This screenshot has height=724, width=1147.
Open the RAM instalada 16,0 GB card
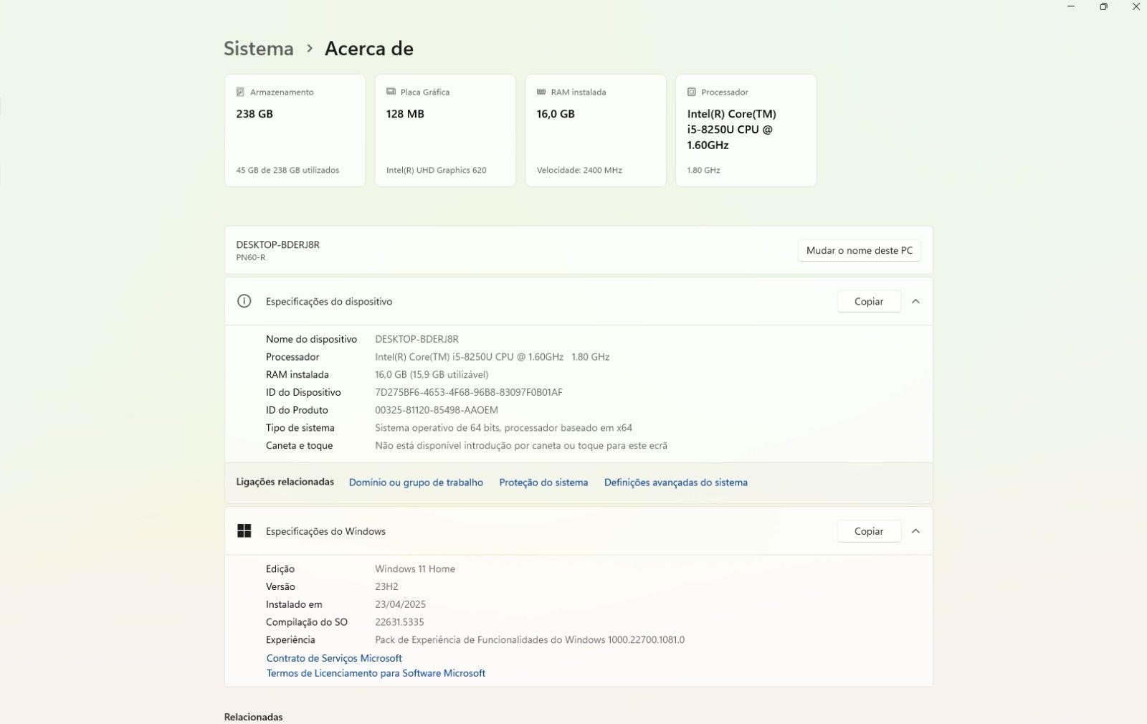pos(596,130)
